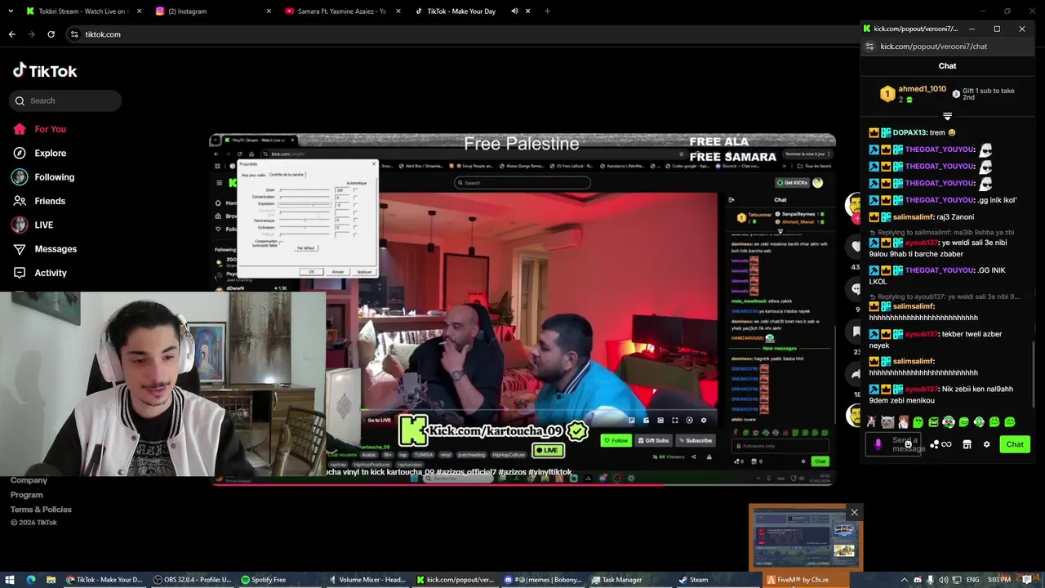The width and height of the screenshot is (1045, 588).
Task: Show hidden system tray icons
Action: point(904,580)
